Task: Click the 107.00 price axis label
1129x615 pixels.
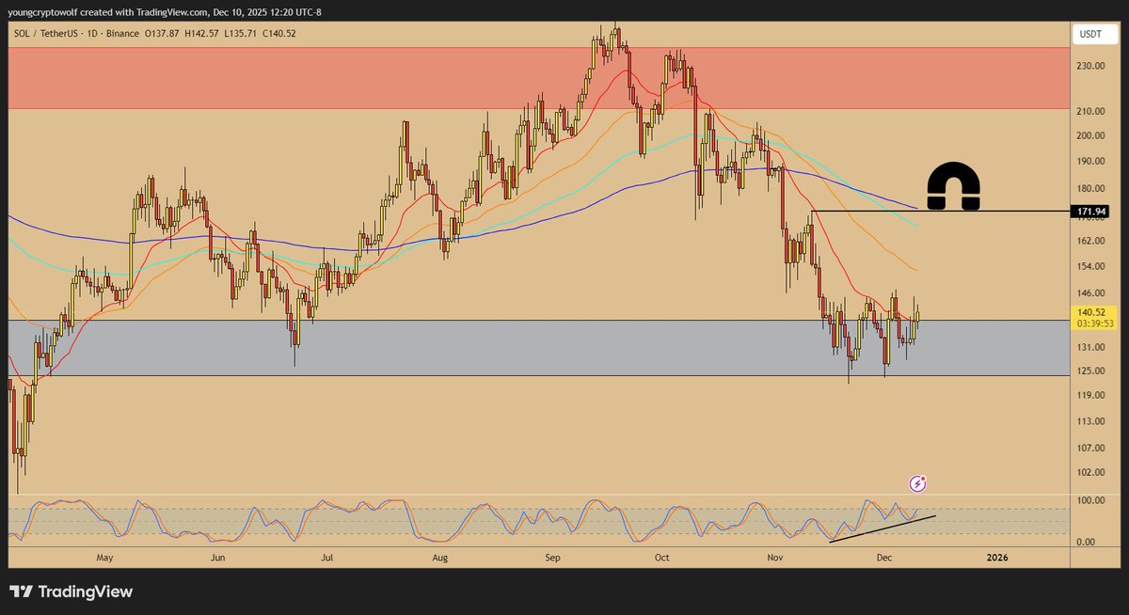Action: coord(1091,448)
